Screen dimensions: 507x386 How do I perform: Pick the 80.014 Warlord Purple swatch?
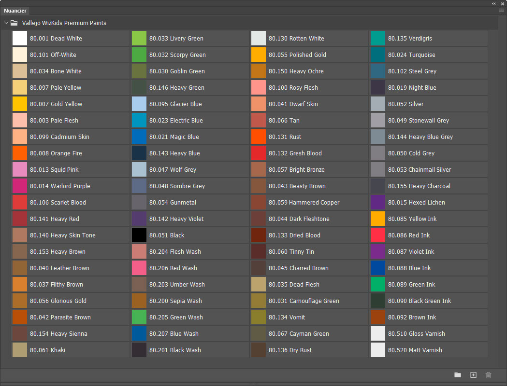[x=20, y=186]
